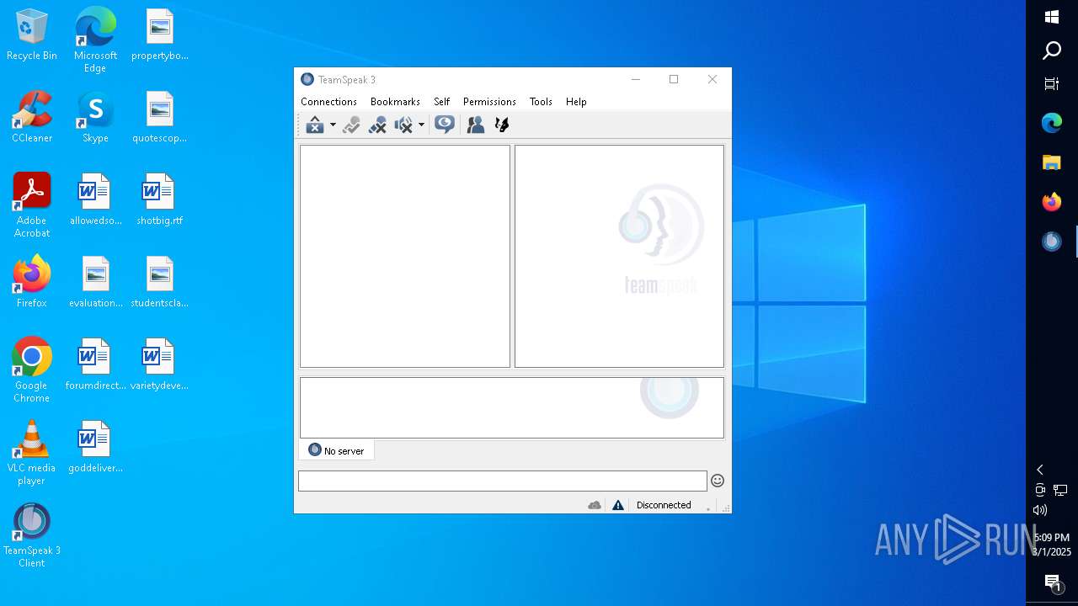This screenshot has width=1078, height=606.
Task: Select propertybo... image file on desktop
Action: pyautogui.click(x=159, y=35)
